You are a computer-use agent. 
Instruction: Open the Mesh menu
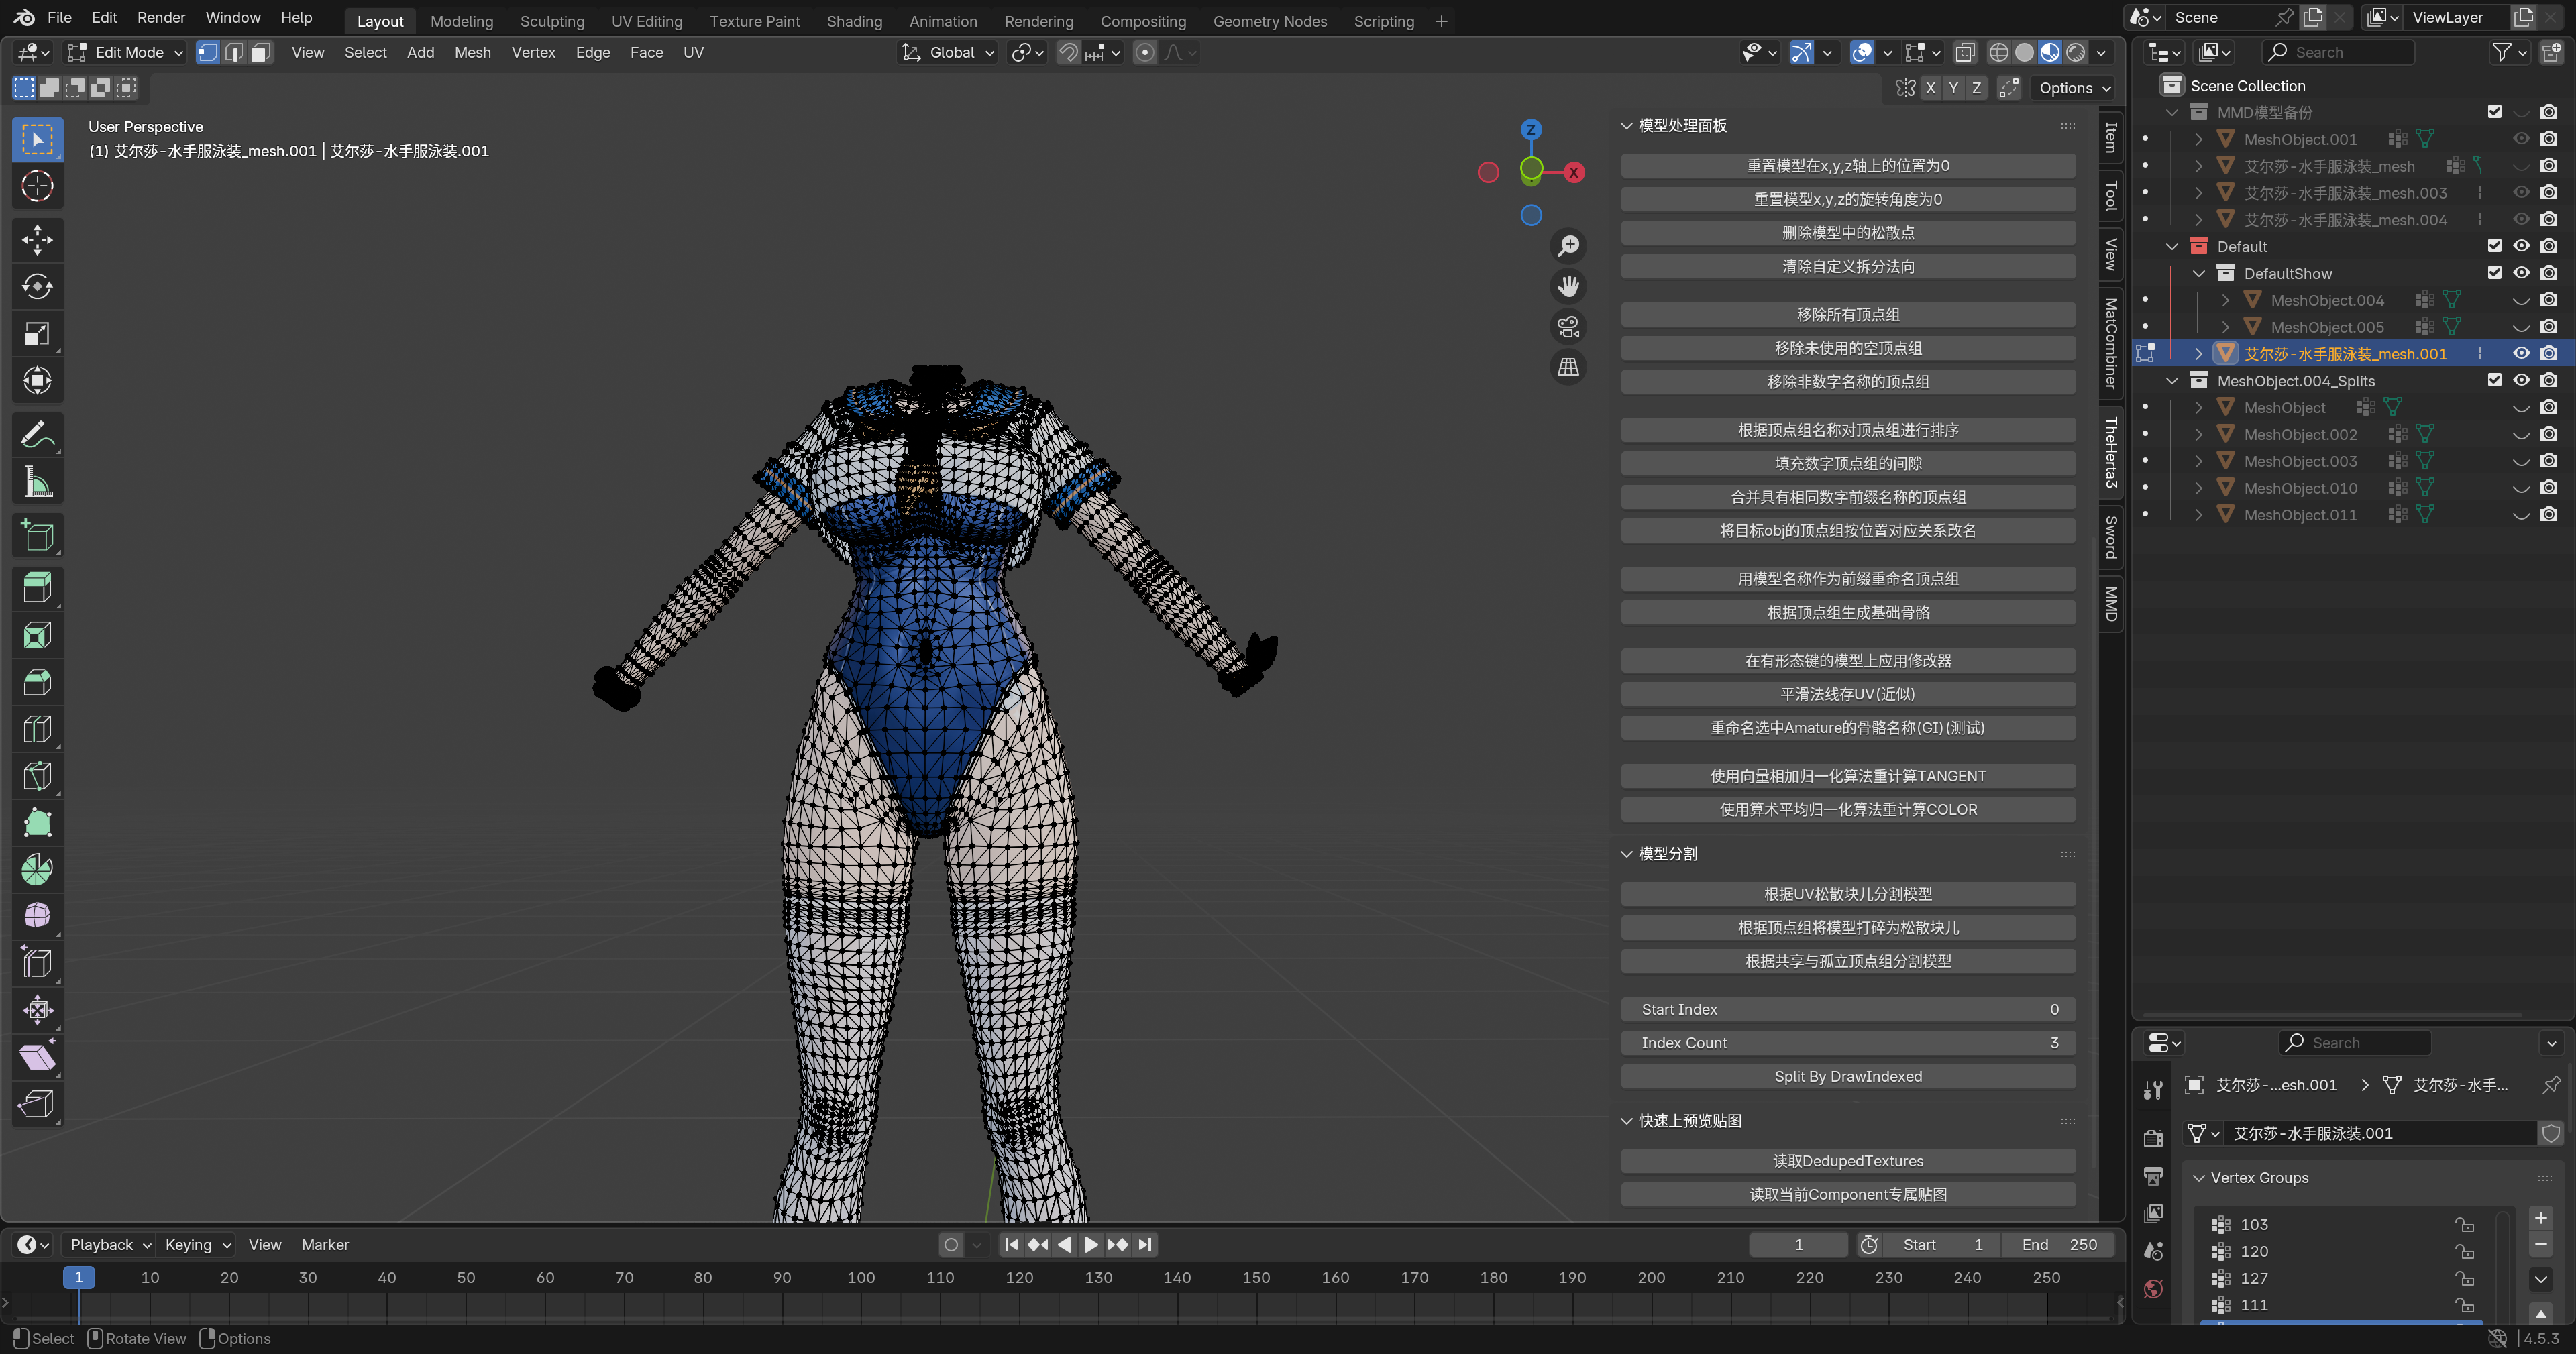click(472, 53)
